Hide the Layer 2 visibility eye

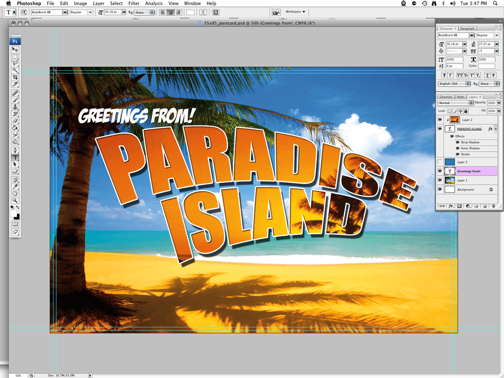440,120
